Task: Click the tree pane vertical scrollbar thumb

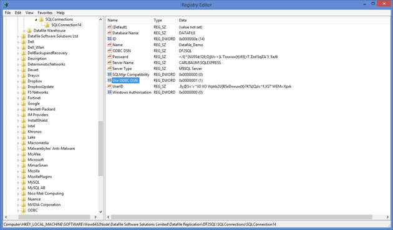Action: pos(101,148)
